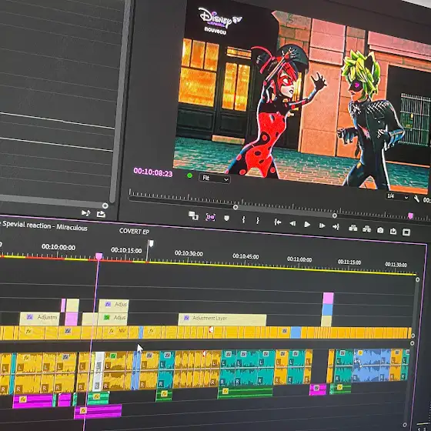Open the Fit zoom level dropdown
The height and width of the screenshot is (431, 431).
[215, 179]
